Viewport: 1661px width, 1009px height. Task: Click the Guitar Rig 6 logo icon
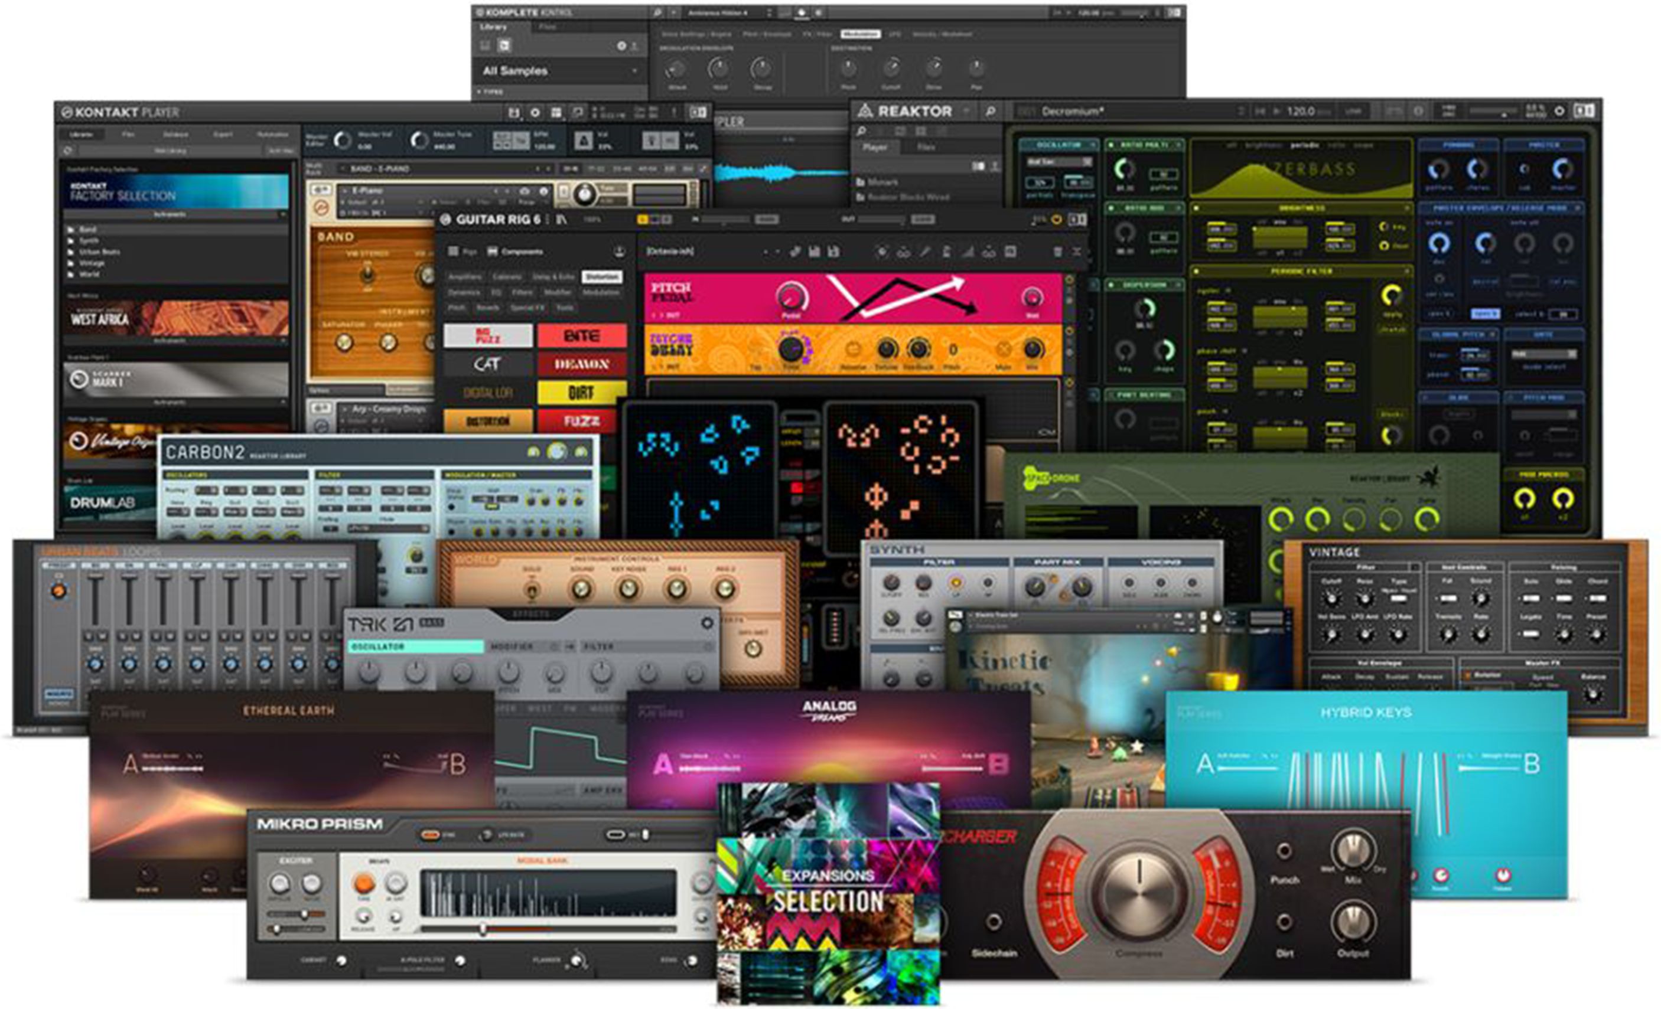[x=447, y=220]
